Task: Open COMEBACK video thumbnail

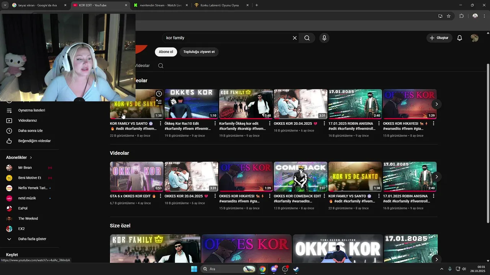Action: click(x=301, y=176)
